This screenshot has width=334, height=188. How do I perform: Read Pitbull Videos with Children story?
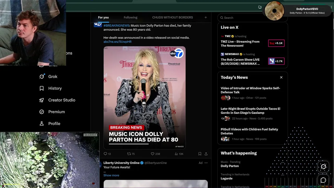coord(249,131)
